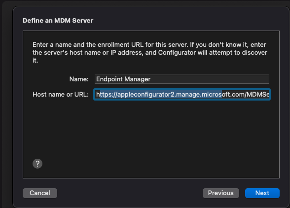The image size is (290, 208).
Task: Click the instruction paragraph about enrollment URL
Action: click(150, 53)
